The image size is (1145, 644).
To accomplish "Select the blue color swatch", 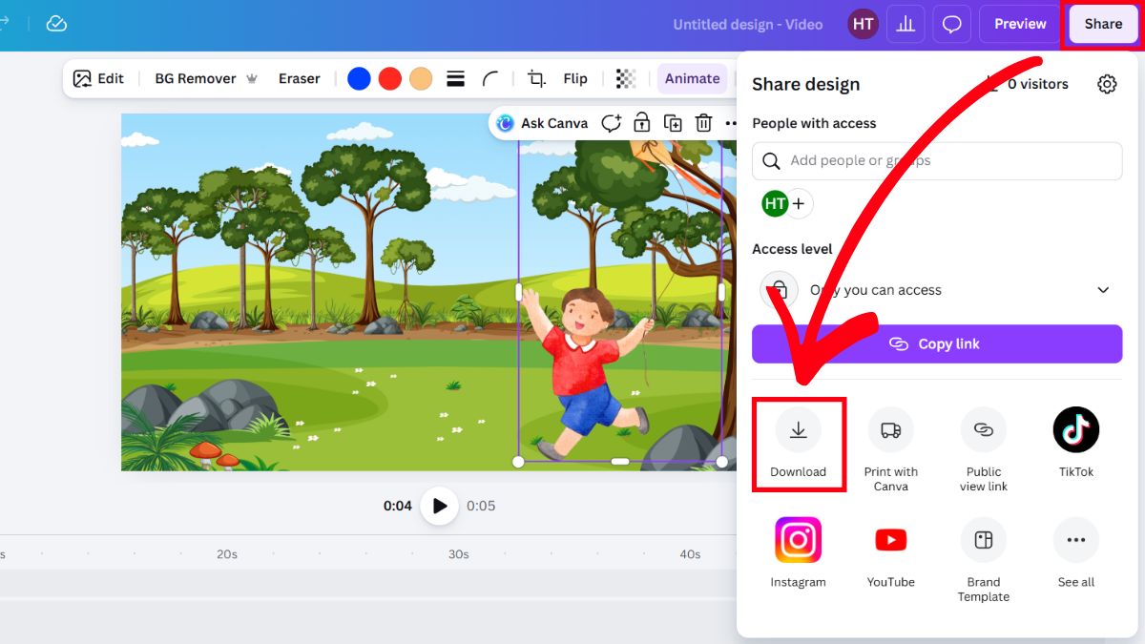I will [359, 78].
